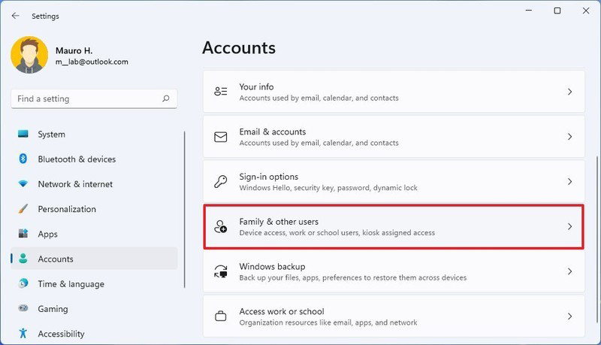The height and width of the screenshot is (345, 601).
Task: Click the Windows backup sync icon
Action: click(x=220, y=271)
